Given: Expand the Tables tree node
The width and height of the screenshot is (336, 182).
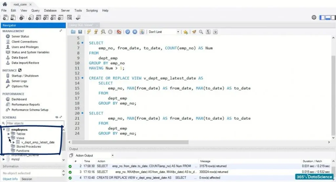Looking at the screenshot, I should [9, 134].
